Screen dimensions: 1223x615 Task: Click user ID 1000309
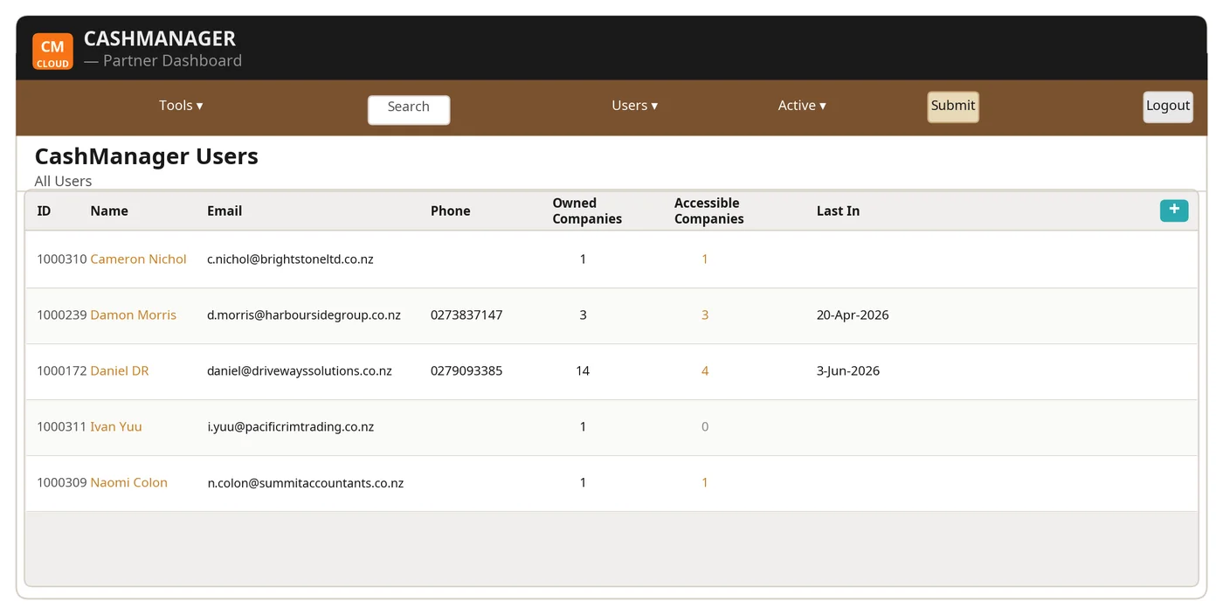(x=62, y=483)
